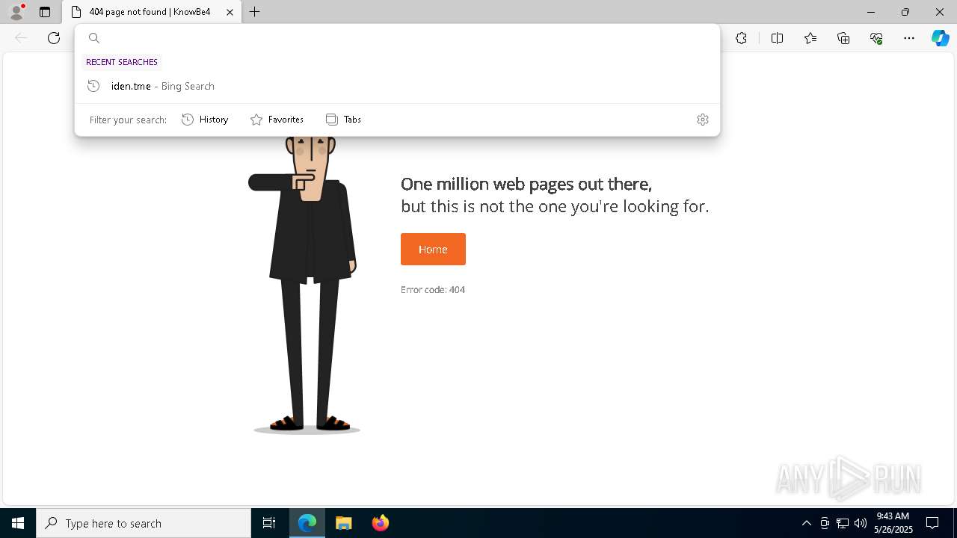This screenshot has height=538, width=957.
Task: Open Collections panel
Action: click(x=843, y=38)
